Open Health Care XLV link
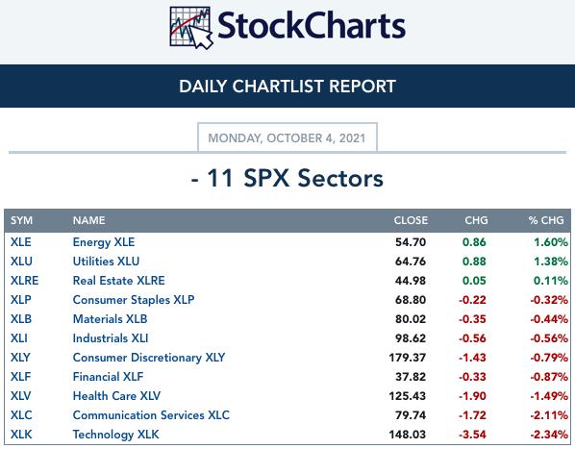This screenshot has height=449, width=575. click(116, 396)
